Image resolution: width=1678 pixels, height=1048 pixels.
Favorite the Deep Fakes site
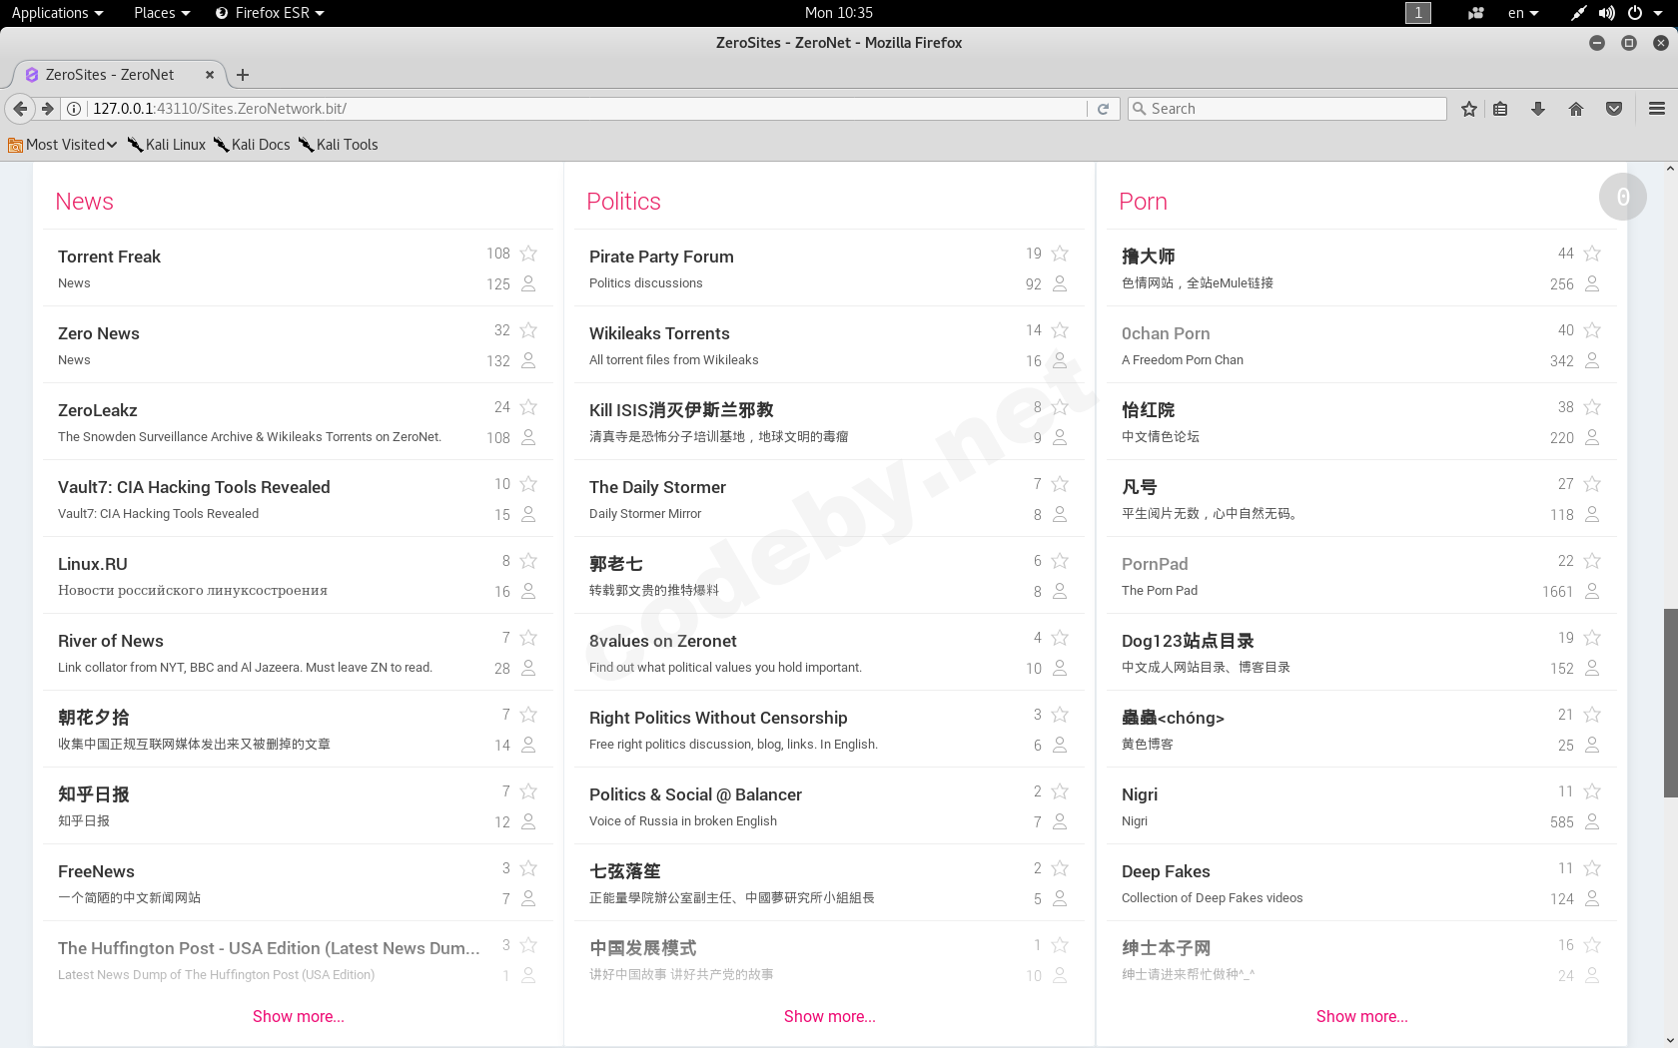click(x=1592, y=868)
